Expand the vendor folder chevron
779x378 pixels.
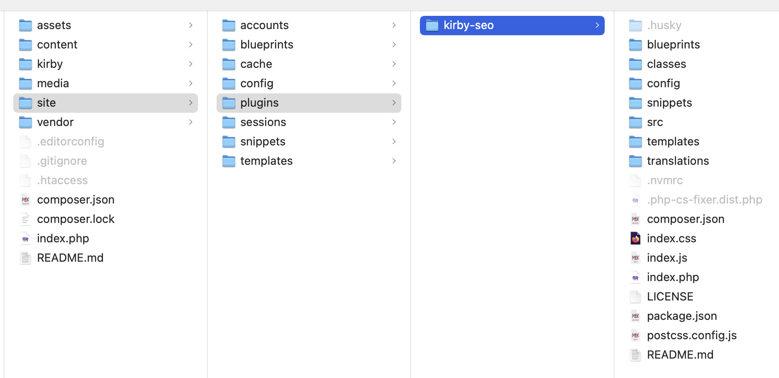tap(191, 122)
